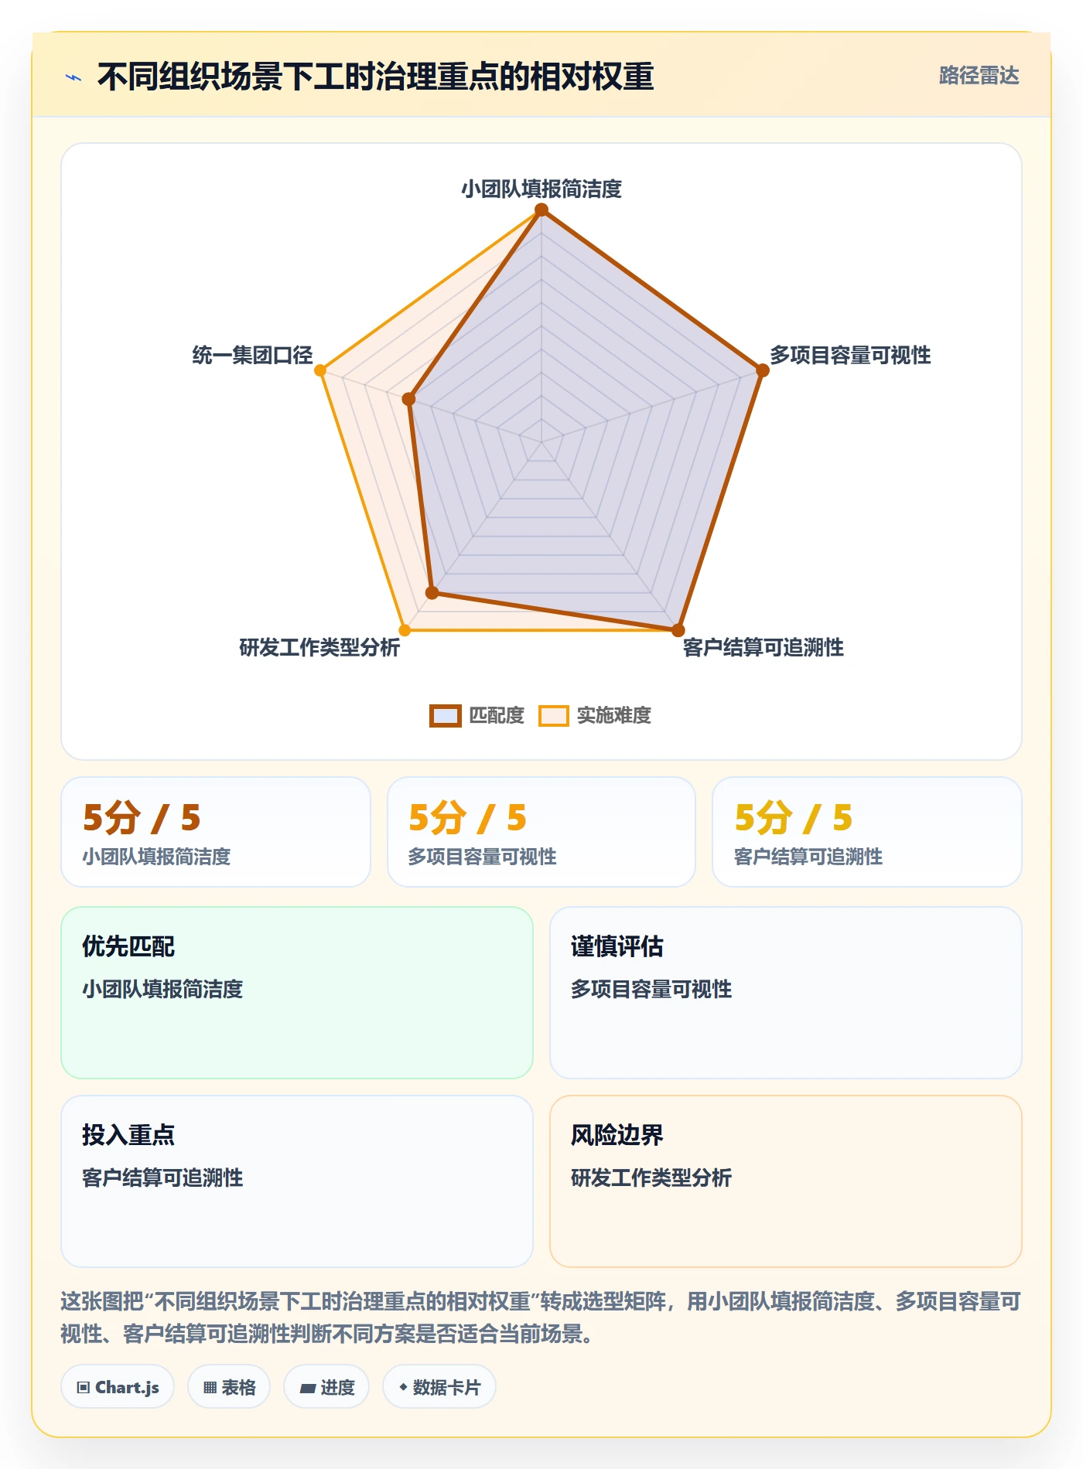Select the 多项目容量可视性 radar data point

pos(762,370)
